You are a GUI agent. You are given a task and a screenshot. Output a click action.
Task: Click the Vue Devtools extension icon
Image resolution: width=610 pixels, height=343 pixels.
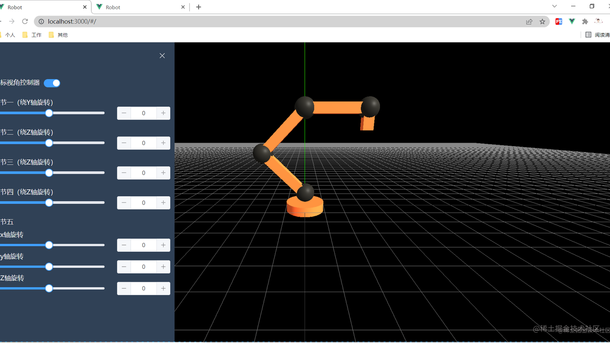pos(571,21)
